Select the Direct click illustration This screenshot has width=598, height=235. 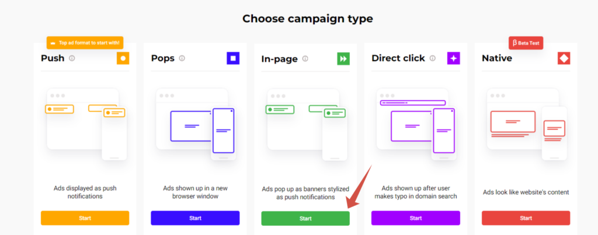(x=416, y=124)
